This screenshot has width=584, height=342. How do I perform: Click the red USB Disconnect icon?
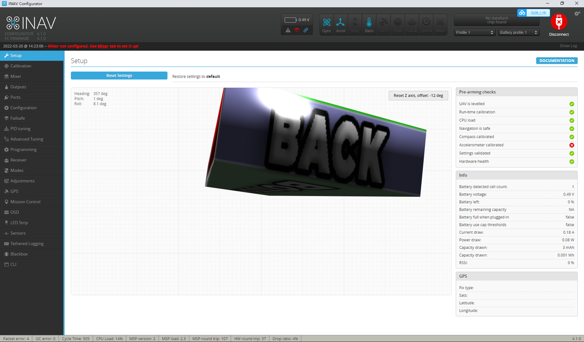(x=559, y=22)
